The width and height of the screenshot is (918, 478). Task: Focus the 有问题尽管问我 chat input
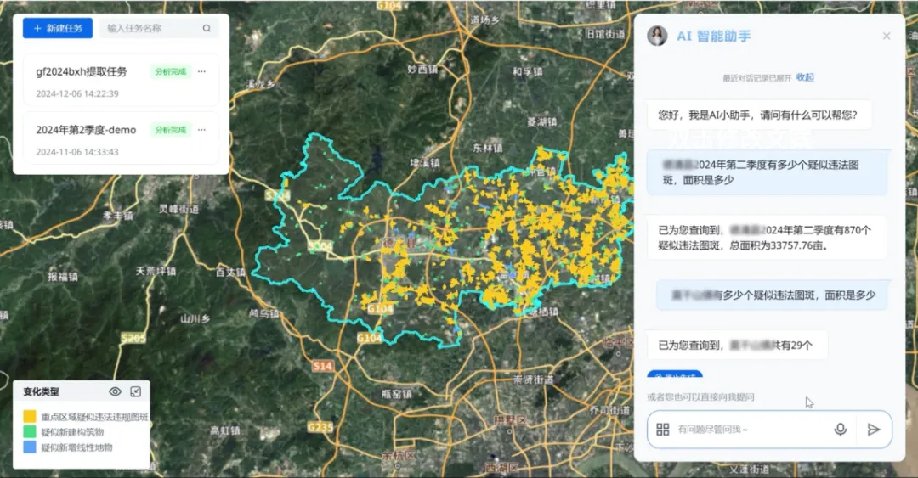tap(748, 430)
